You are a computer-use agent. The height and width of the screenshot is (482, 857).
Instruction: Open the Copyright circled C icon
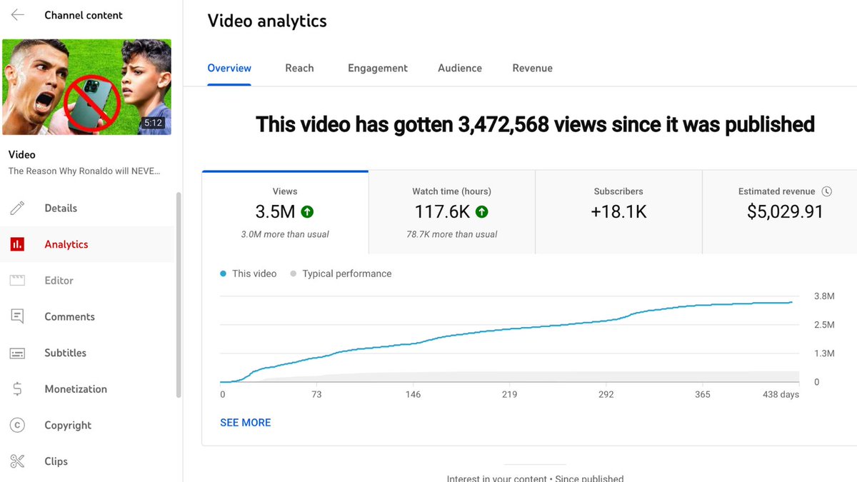(x=18, y=425)
